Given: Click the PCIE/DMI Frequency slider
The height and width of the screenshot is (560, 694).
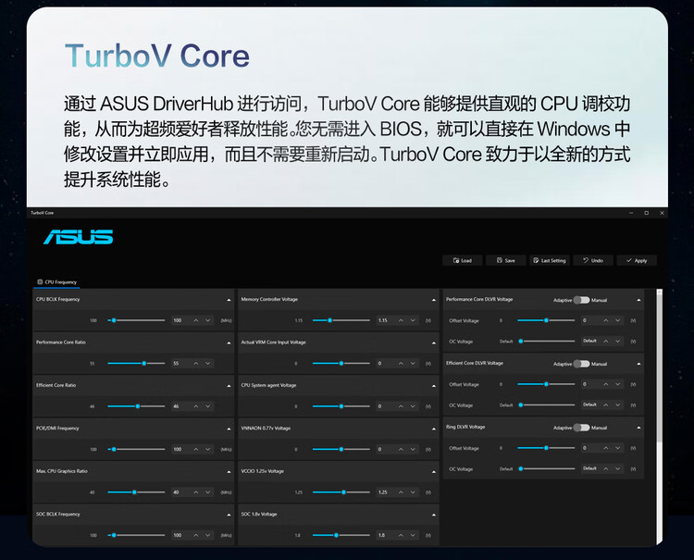Looking at the screenshot, I should (x=136, y=449).
